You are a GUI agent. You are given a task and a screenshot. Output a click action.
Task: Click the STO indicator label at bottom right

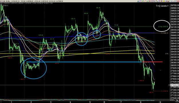click(x=174, y=100)
